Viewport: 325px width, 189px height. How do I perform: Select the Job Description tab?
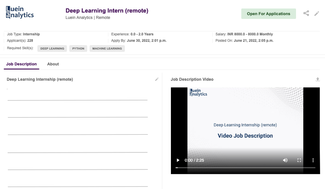coord(21,64)
